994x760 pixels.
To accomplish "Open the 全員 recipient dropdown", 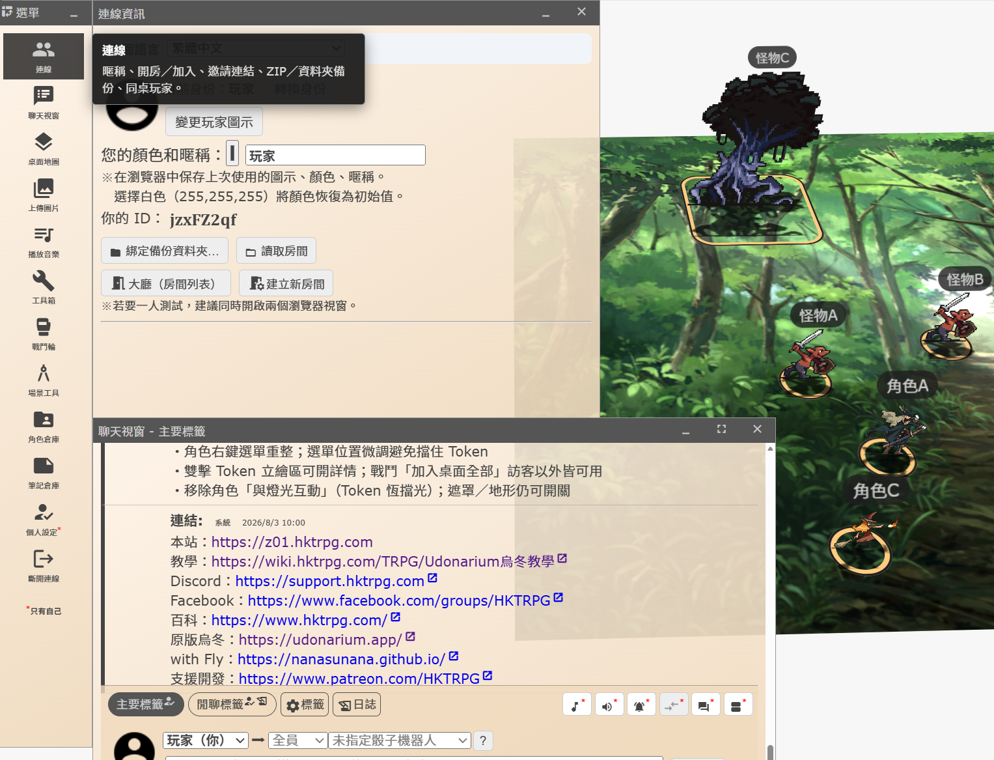I will pyautogui.click(x=298, y=740).
